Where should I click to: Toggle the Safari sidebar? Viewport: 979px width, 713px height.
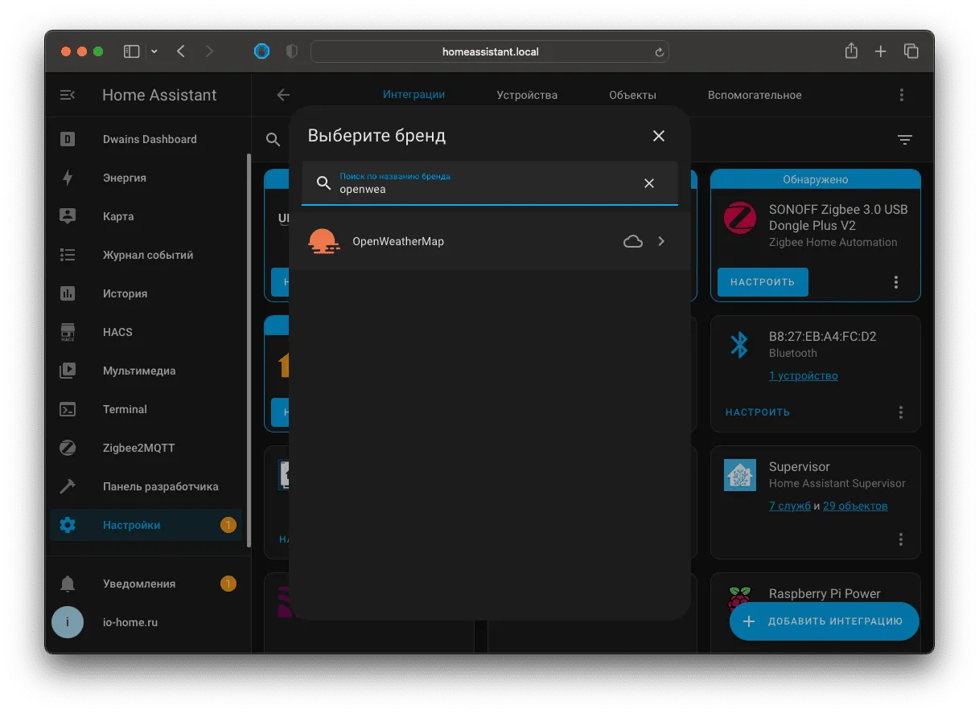tap(132, 51)
